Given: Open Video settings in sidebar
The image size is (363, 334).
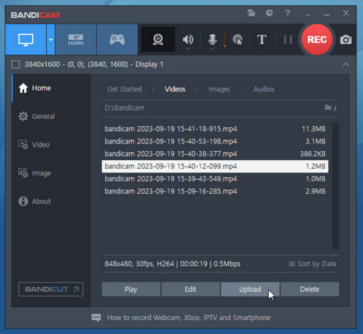Looking at the screenshot, I should 51,145.
